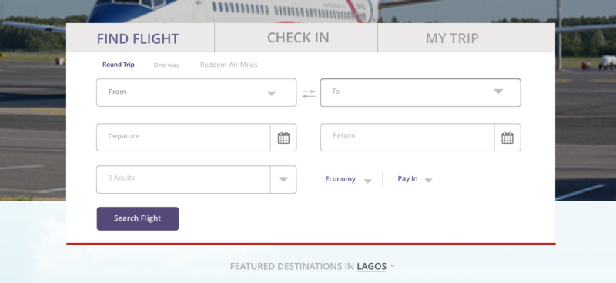Open the Return calendar icon

coord(507,138)
